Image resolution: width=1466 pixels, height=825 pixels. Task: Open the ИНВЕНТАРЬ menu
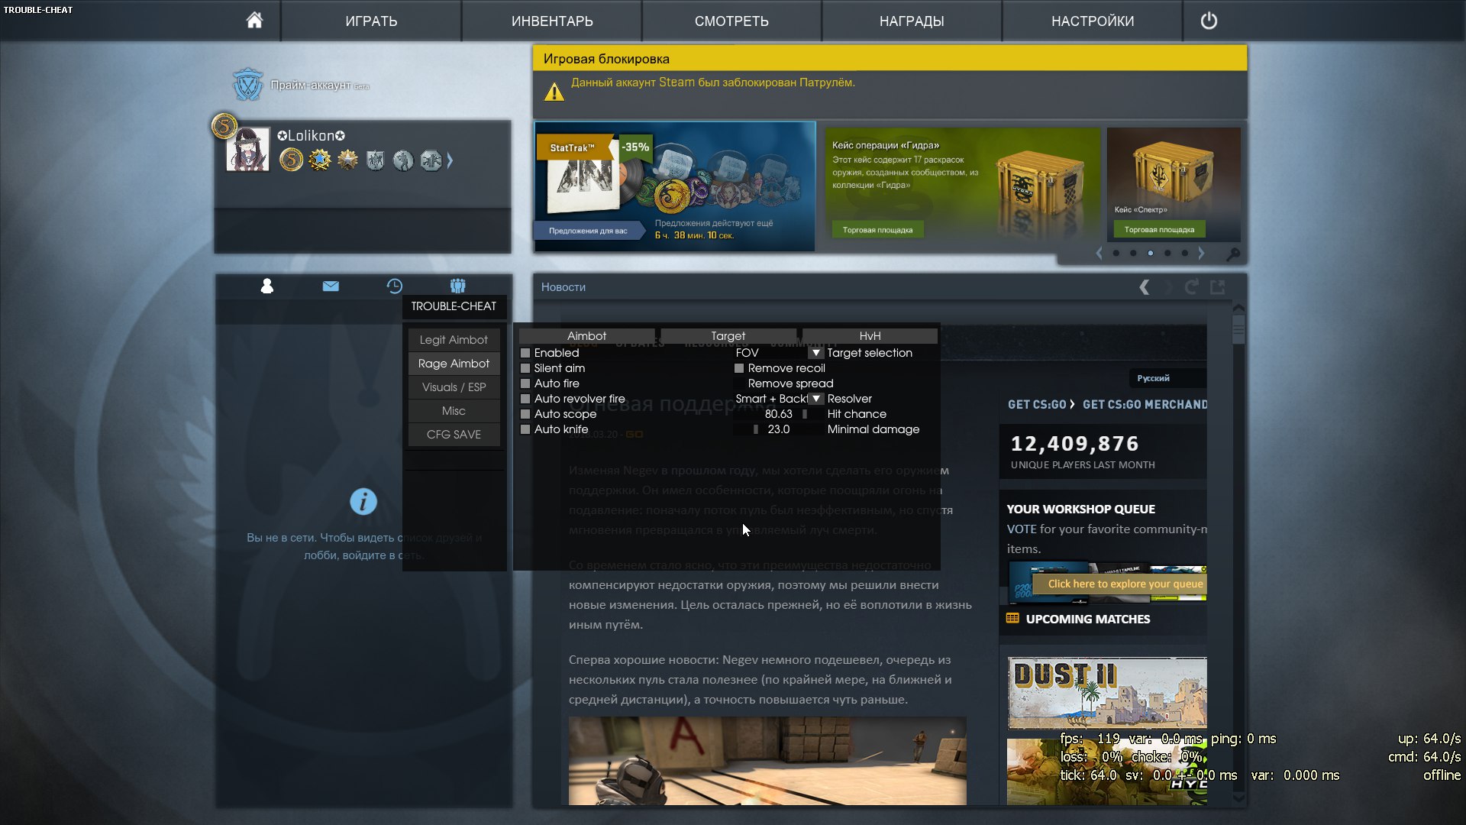coord(552,21)
